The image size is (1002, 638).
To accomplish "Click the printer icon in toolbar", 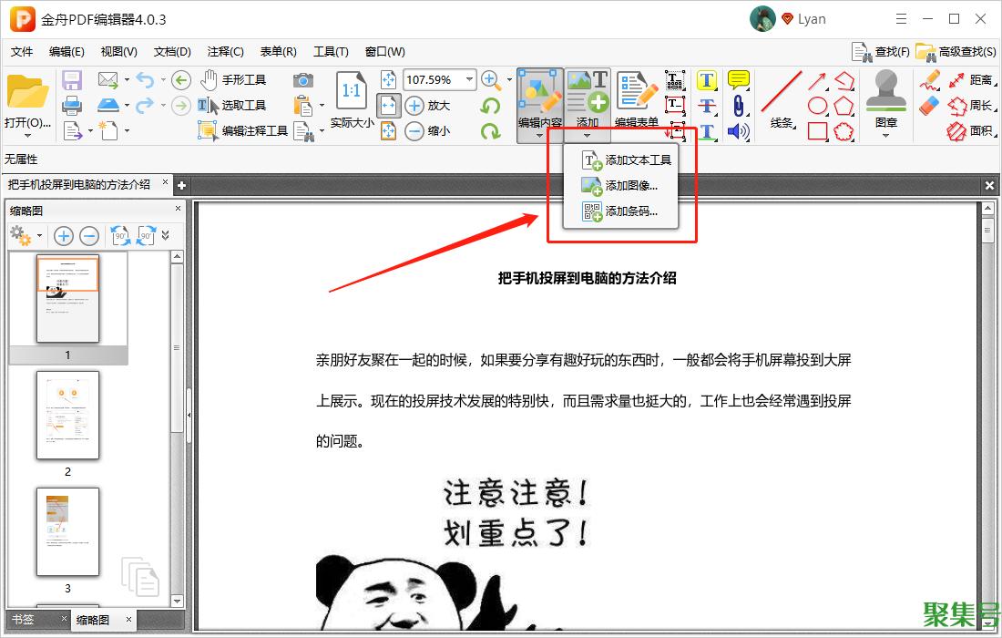I will pos(72,106).
